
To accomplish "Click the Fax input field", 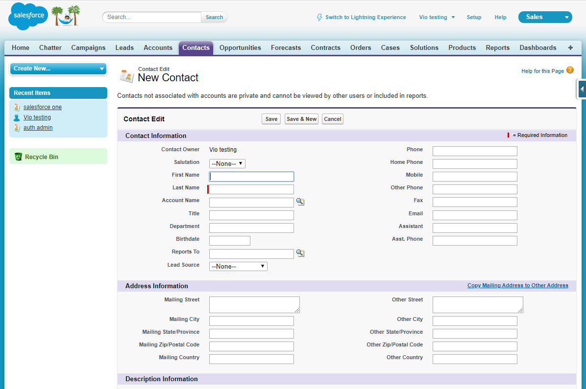I will pyautogui.click(x=475, y=202).
